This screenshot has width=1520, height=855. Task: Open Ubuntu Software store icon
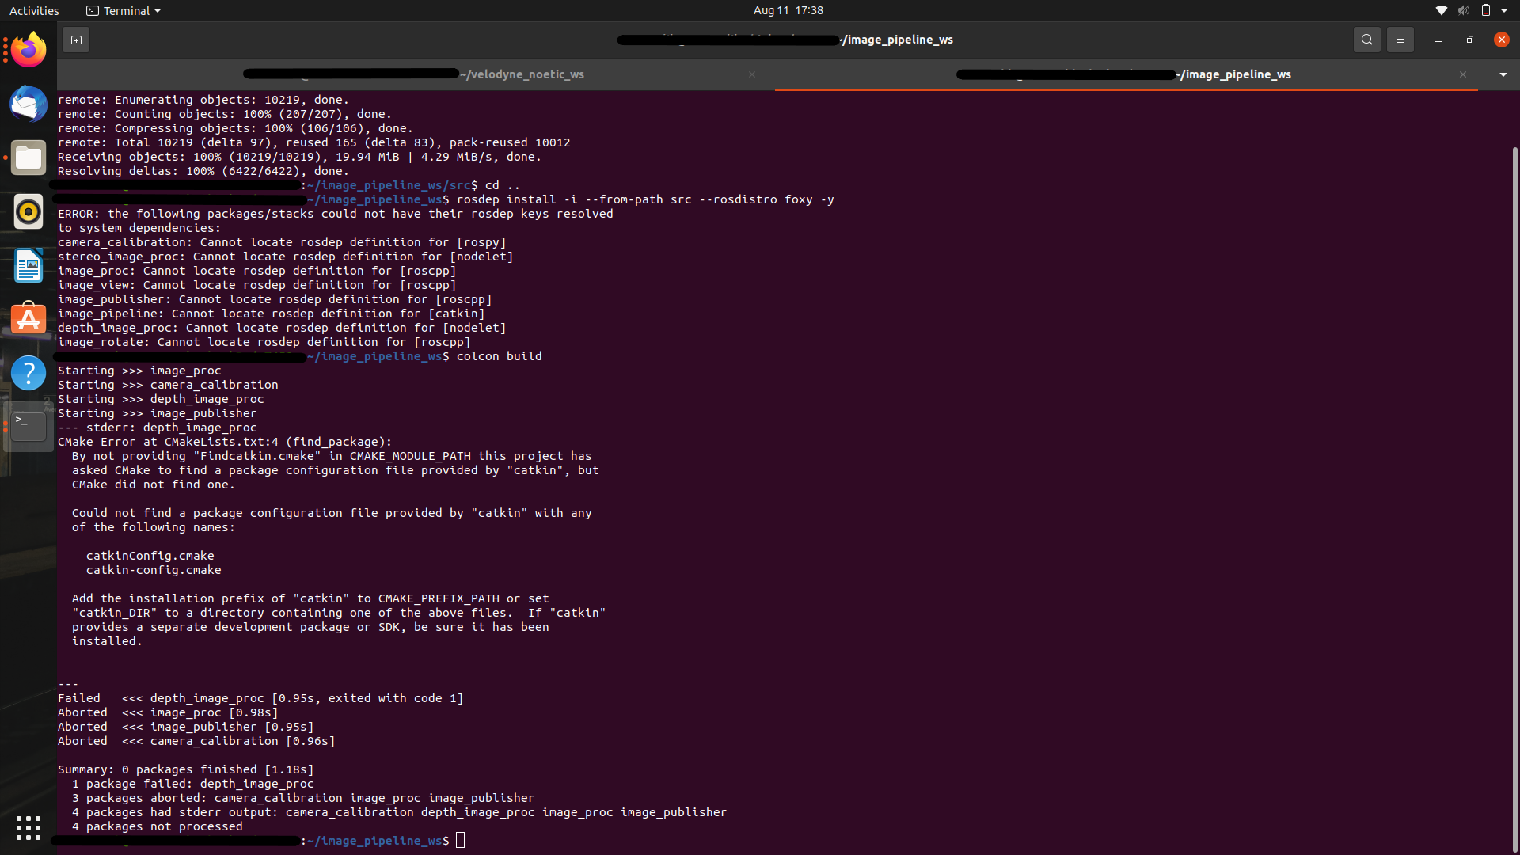pos(28,319)
